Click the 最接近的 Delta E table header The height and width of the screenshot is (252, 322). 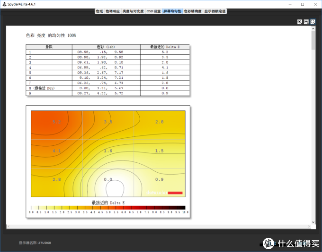click(x=165, y=47)
